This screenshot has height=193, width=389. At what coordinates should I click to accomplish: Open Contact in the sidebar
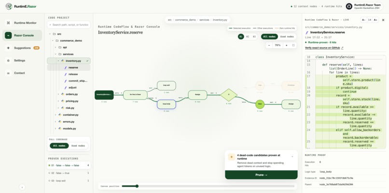[22, 73]
